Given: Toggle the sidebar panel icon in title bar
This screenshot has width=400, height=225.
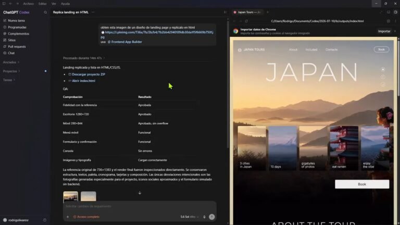Looking at the screenshot, I should coord(4,4).
